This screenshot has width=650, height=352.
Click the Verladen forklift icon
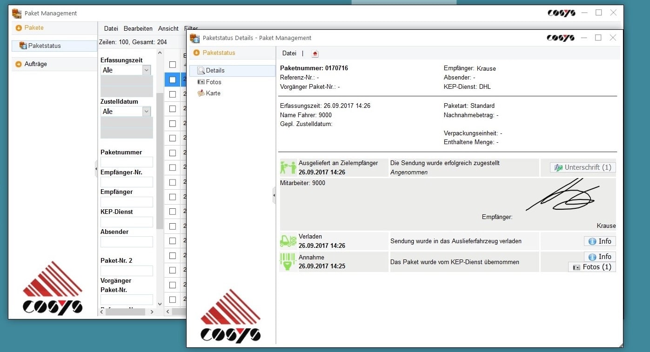click(x=288, y=241)
